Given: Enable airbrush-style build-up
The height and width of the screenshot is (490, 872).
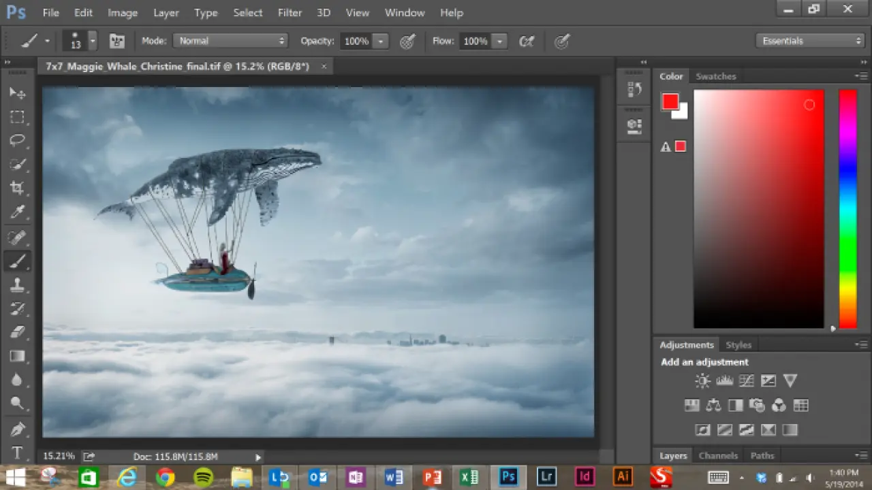Looking at the screenshot, I should (526, 42).
